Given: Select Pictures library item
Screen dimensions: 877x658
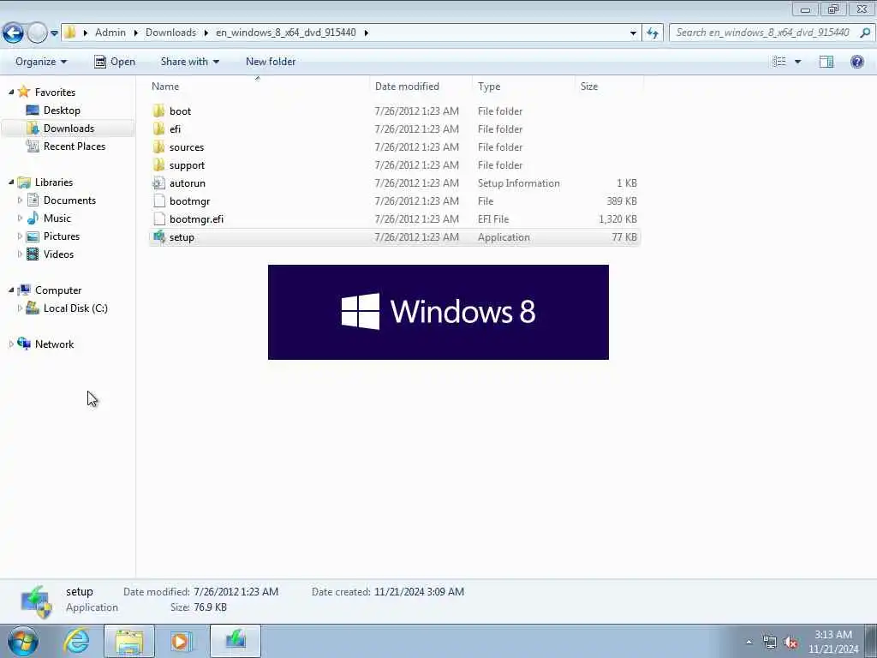Looking at the screenshot, I should (x=62, y=236).
